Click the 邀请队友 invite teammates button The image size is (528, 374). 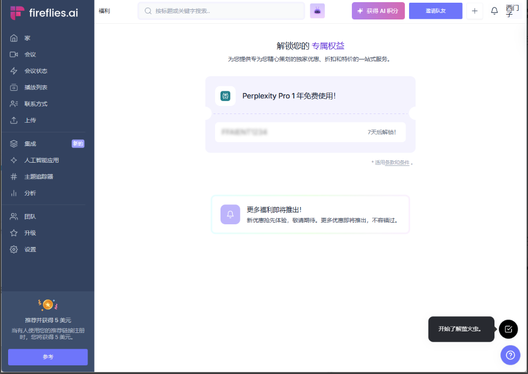(436, 11)
